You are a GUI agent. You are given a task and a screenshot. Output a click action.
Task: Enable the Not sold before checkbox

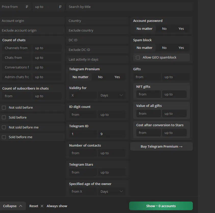(x=4, y=108)
